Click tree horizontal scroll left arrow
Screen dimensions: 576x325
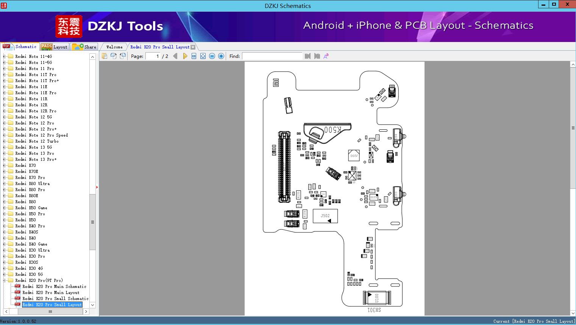click(5, 312)
